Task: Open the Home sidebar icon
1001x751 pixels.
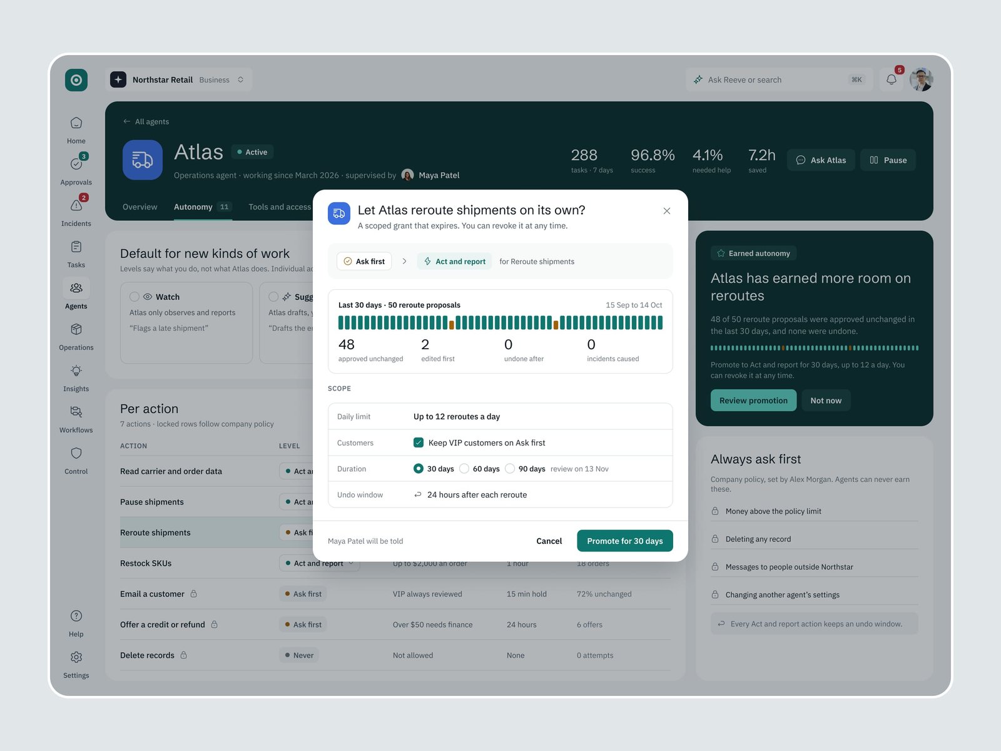Action: pos(76,123)
